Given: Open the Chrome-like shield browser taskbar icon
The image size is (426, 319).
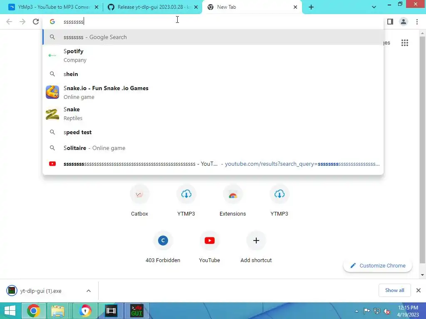Looking at the screenshot, I should pyautogui.click(x=85, y=311).
